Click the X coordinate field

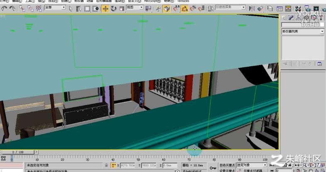click(x=128, y=165)
